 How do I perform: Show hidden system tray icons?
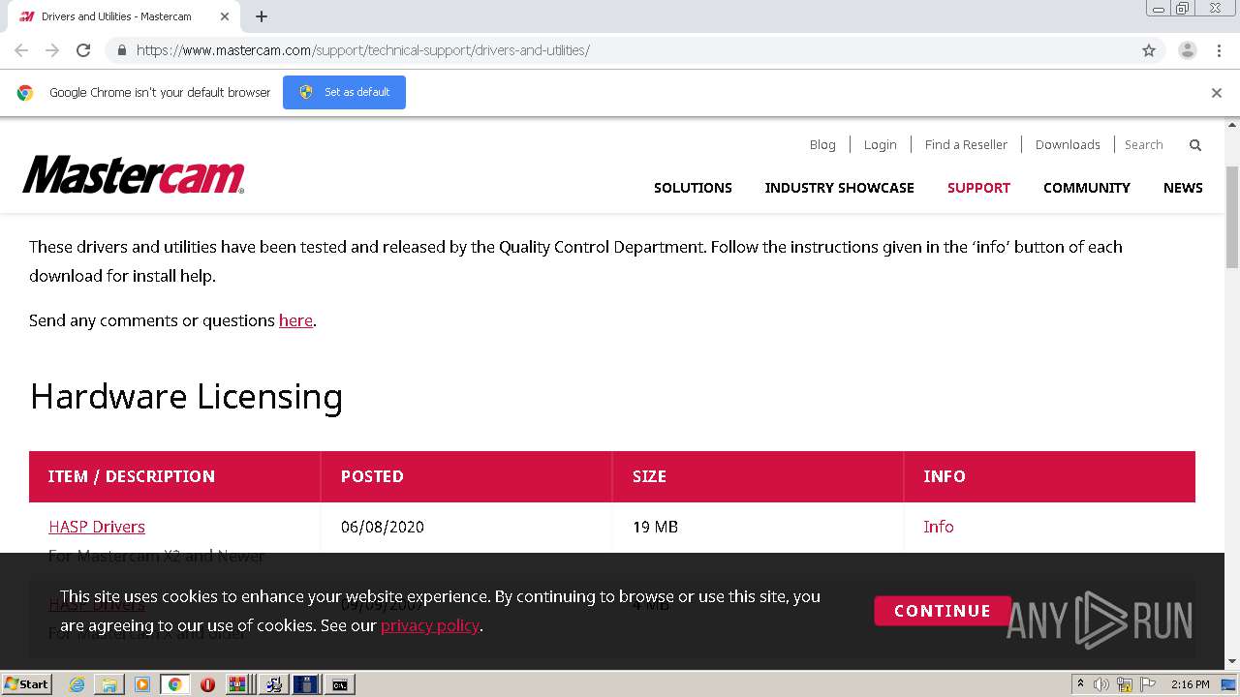pyautogui.click(x=1080, y=684)
